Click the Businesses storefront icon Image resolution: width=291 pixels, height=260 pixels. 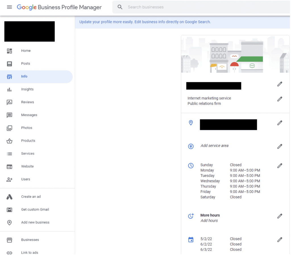(9, 240)
